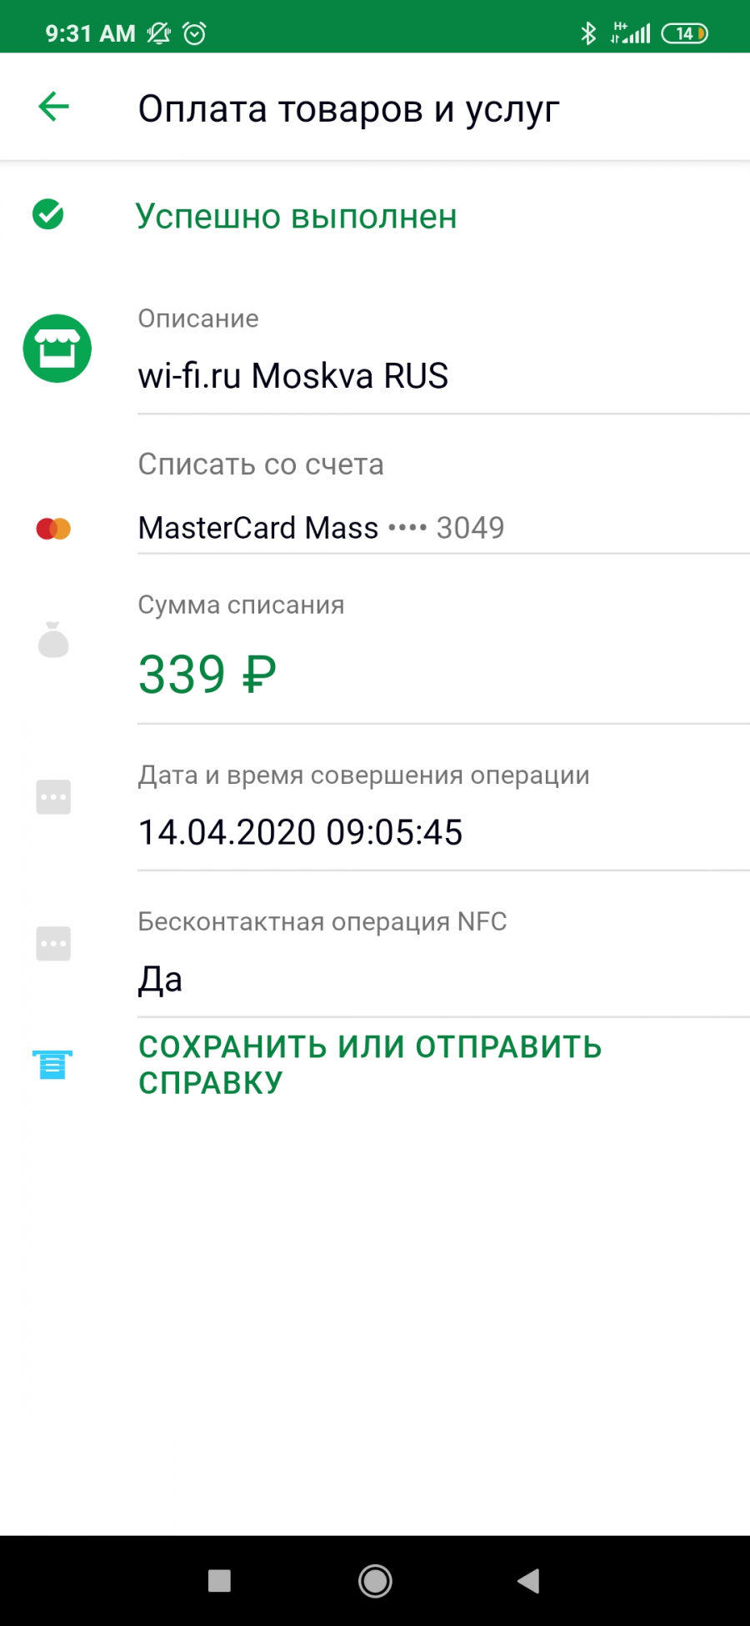750x1626 pixels.
Task: Tap the Android back triangle button
Action: click(528, 1580)
